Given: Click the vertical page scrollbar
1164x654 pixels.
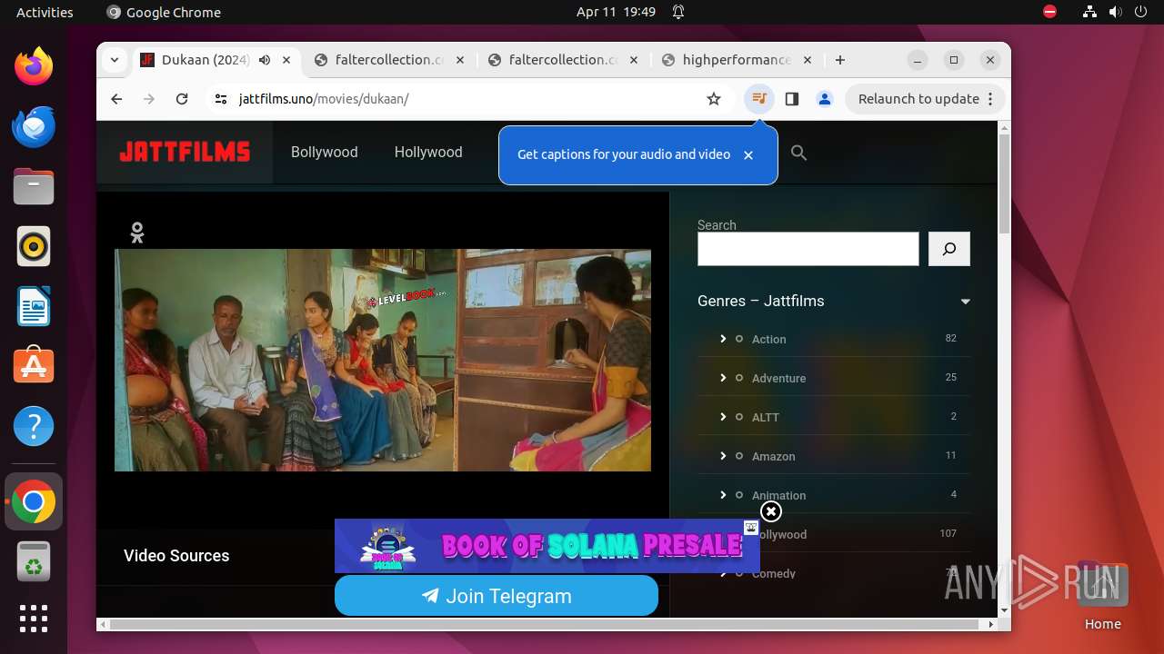Looking at the screenshot, I should pyautogui.click(x=1004, y=184).
